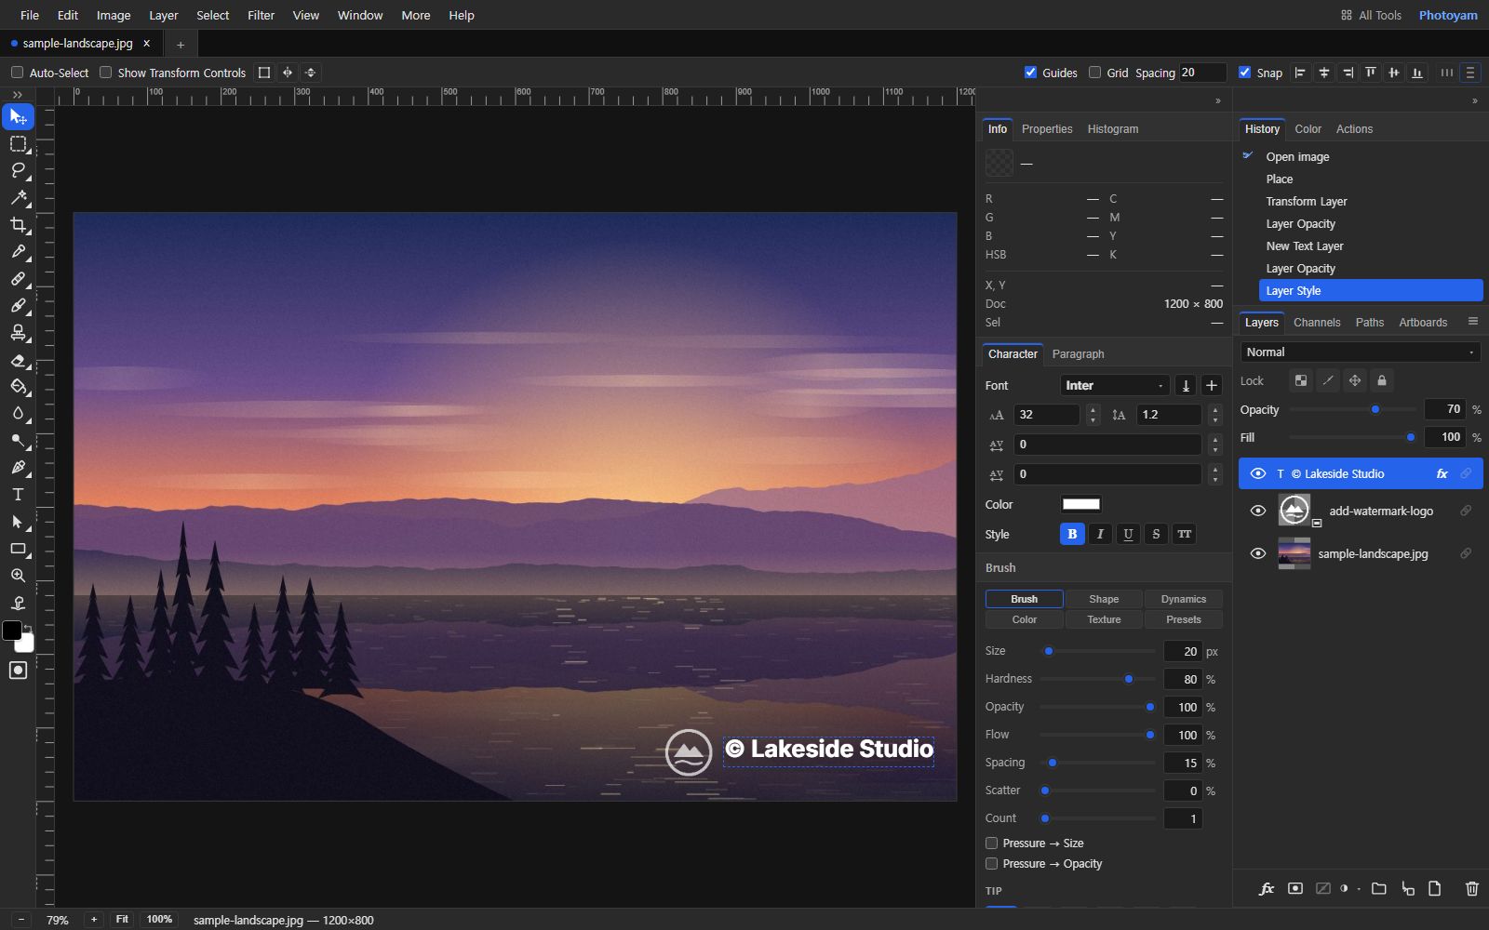Click the Fit zoom button
The height and width of the screenshot is (930, 1489).
pyautogui.click(x=122, y=919)
